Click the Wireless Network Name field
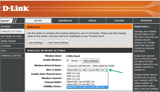This screenshot has width=160, height=92. pyautogui.click(x=79, y=66)
